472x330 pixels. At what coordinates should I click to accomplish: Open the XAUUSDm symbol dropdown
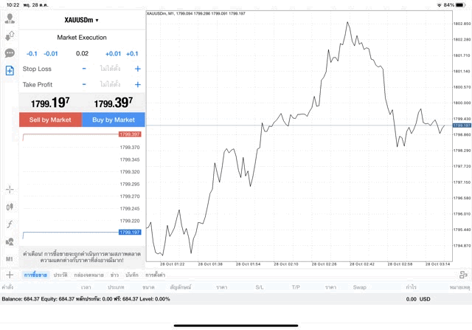coord(81,20)
